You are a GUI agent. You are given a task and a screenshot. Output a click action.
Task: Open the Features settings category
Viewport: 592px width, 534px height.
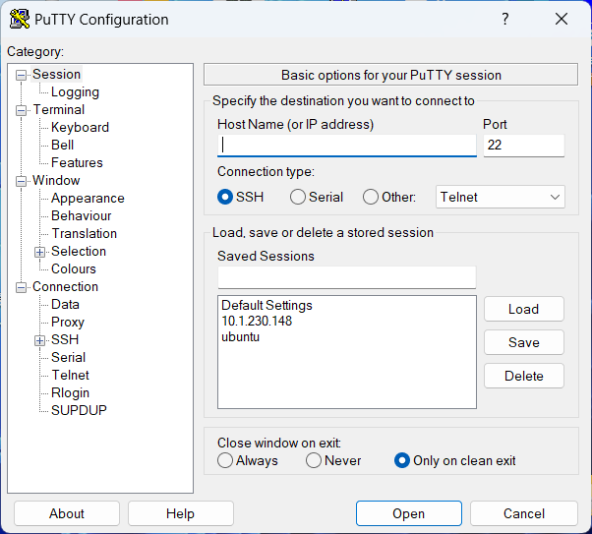[x=77, y=163]
